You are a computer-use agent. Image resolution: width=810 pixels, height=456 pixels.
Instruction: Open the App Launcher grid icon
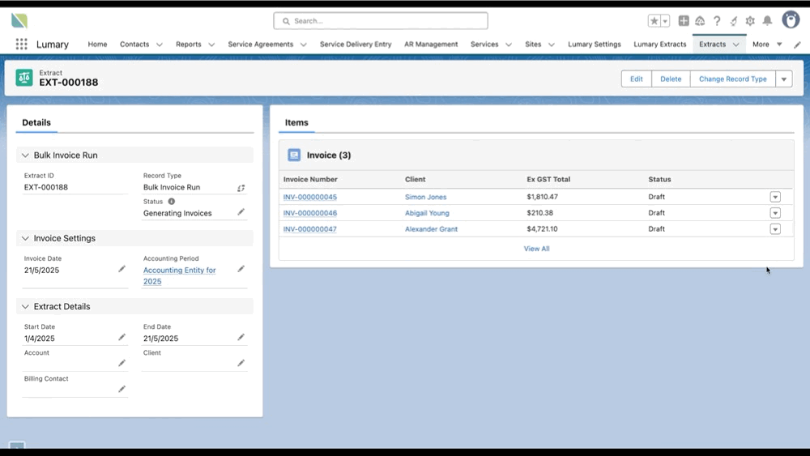[x=21, y=45]
